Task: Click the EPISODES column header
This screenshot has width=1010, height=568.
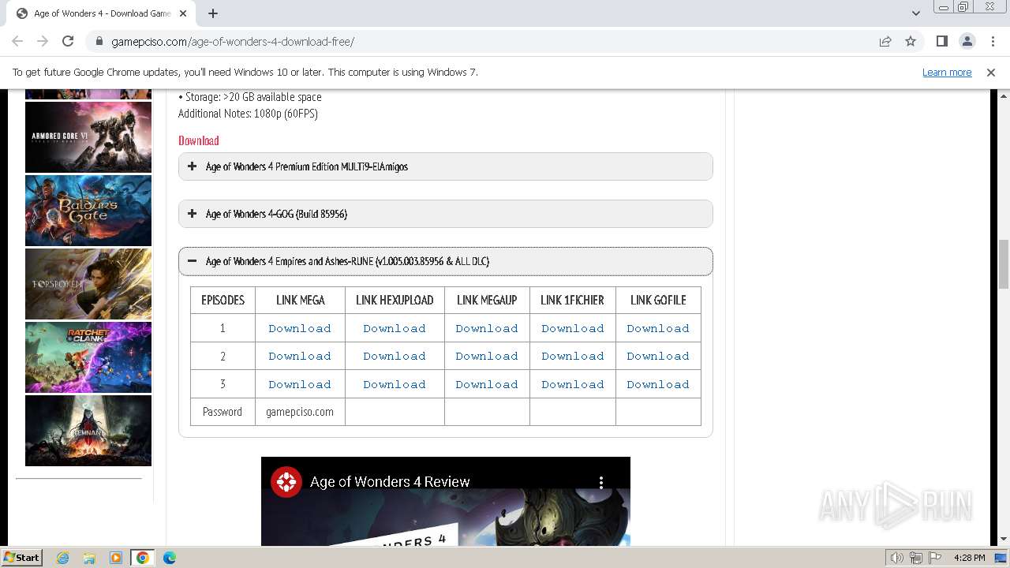Action: click(x=223, y=300)
